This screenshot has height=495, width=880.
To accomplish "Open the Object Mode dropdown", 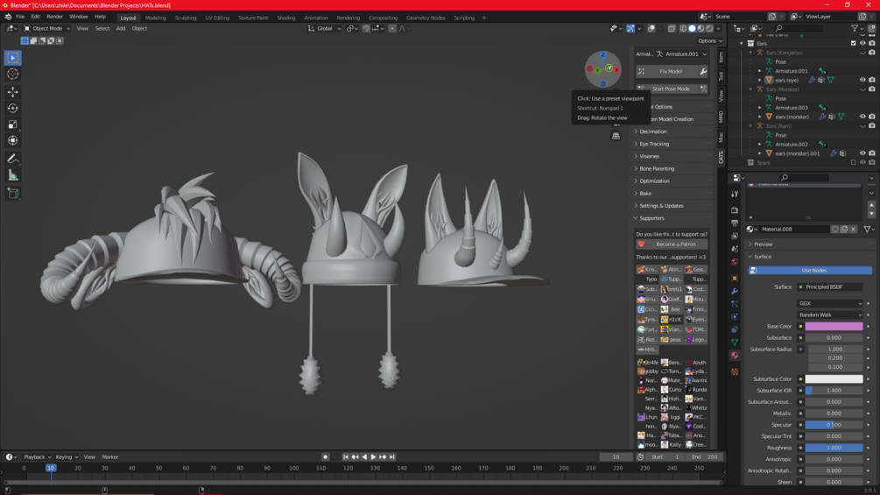I will pyautogui.click(x=46, y=28).
